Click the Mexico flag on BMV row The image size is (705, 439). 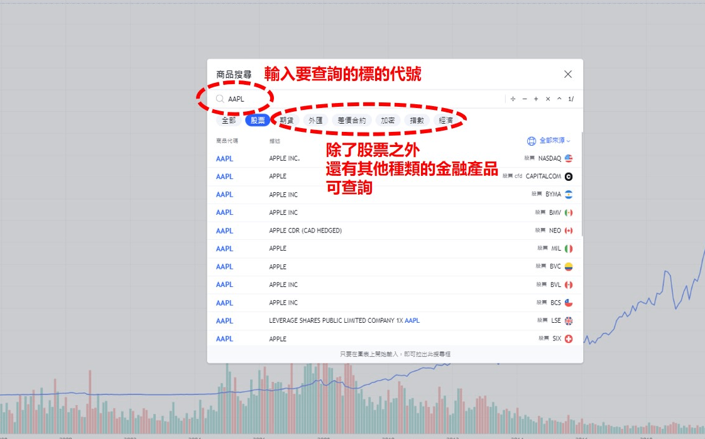pos(568,212)
